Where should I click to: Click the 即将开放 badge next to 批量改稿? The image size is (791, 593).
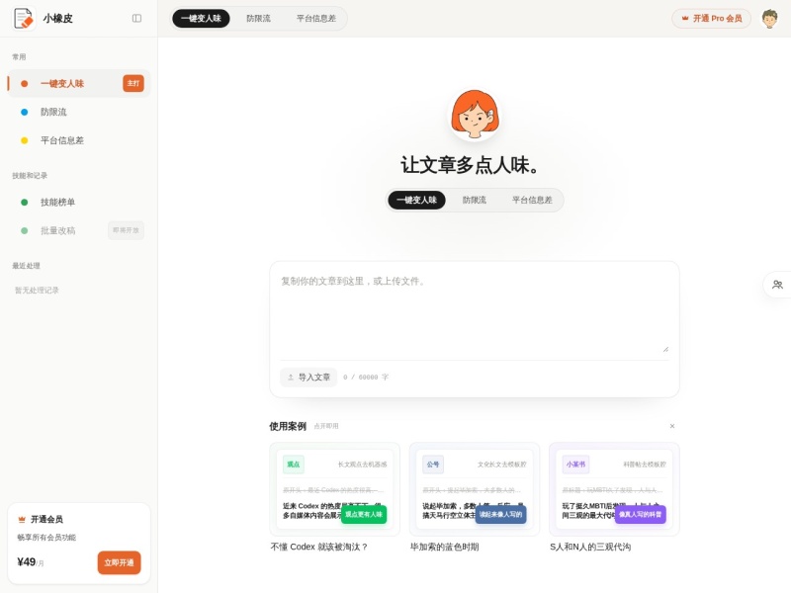127,230
